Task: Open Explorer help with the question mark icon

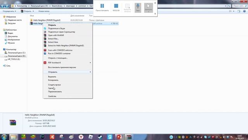Action: 245,11
